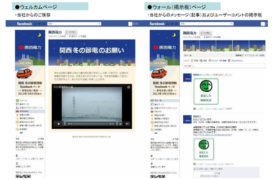Viewport: 274px width, 180px height.
Task: Click the magnifier search icon on the Wall page
Action: [x=232, y=24]
